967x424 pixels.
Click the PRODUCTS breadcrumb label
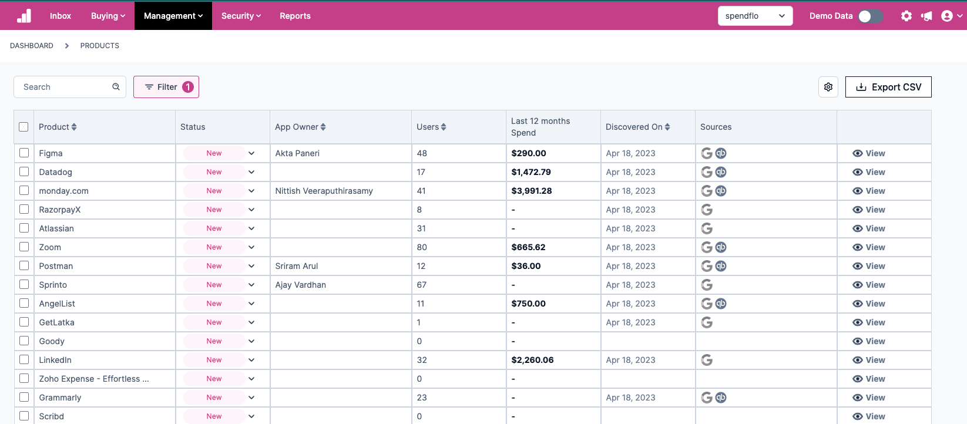point(100,46)
